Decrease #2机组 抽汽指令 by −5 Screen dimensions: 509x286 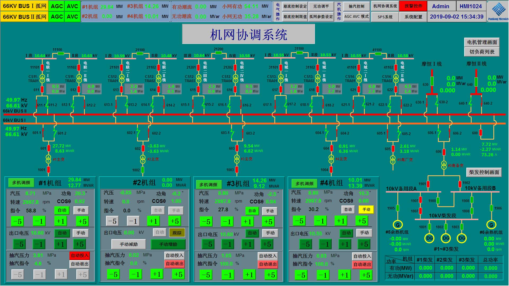(113, 274)
